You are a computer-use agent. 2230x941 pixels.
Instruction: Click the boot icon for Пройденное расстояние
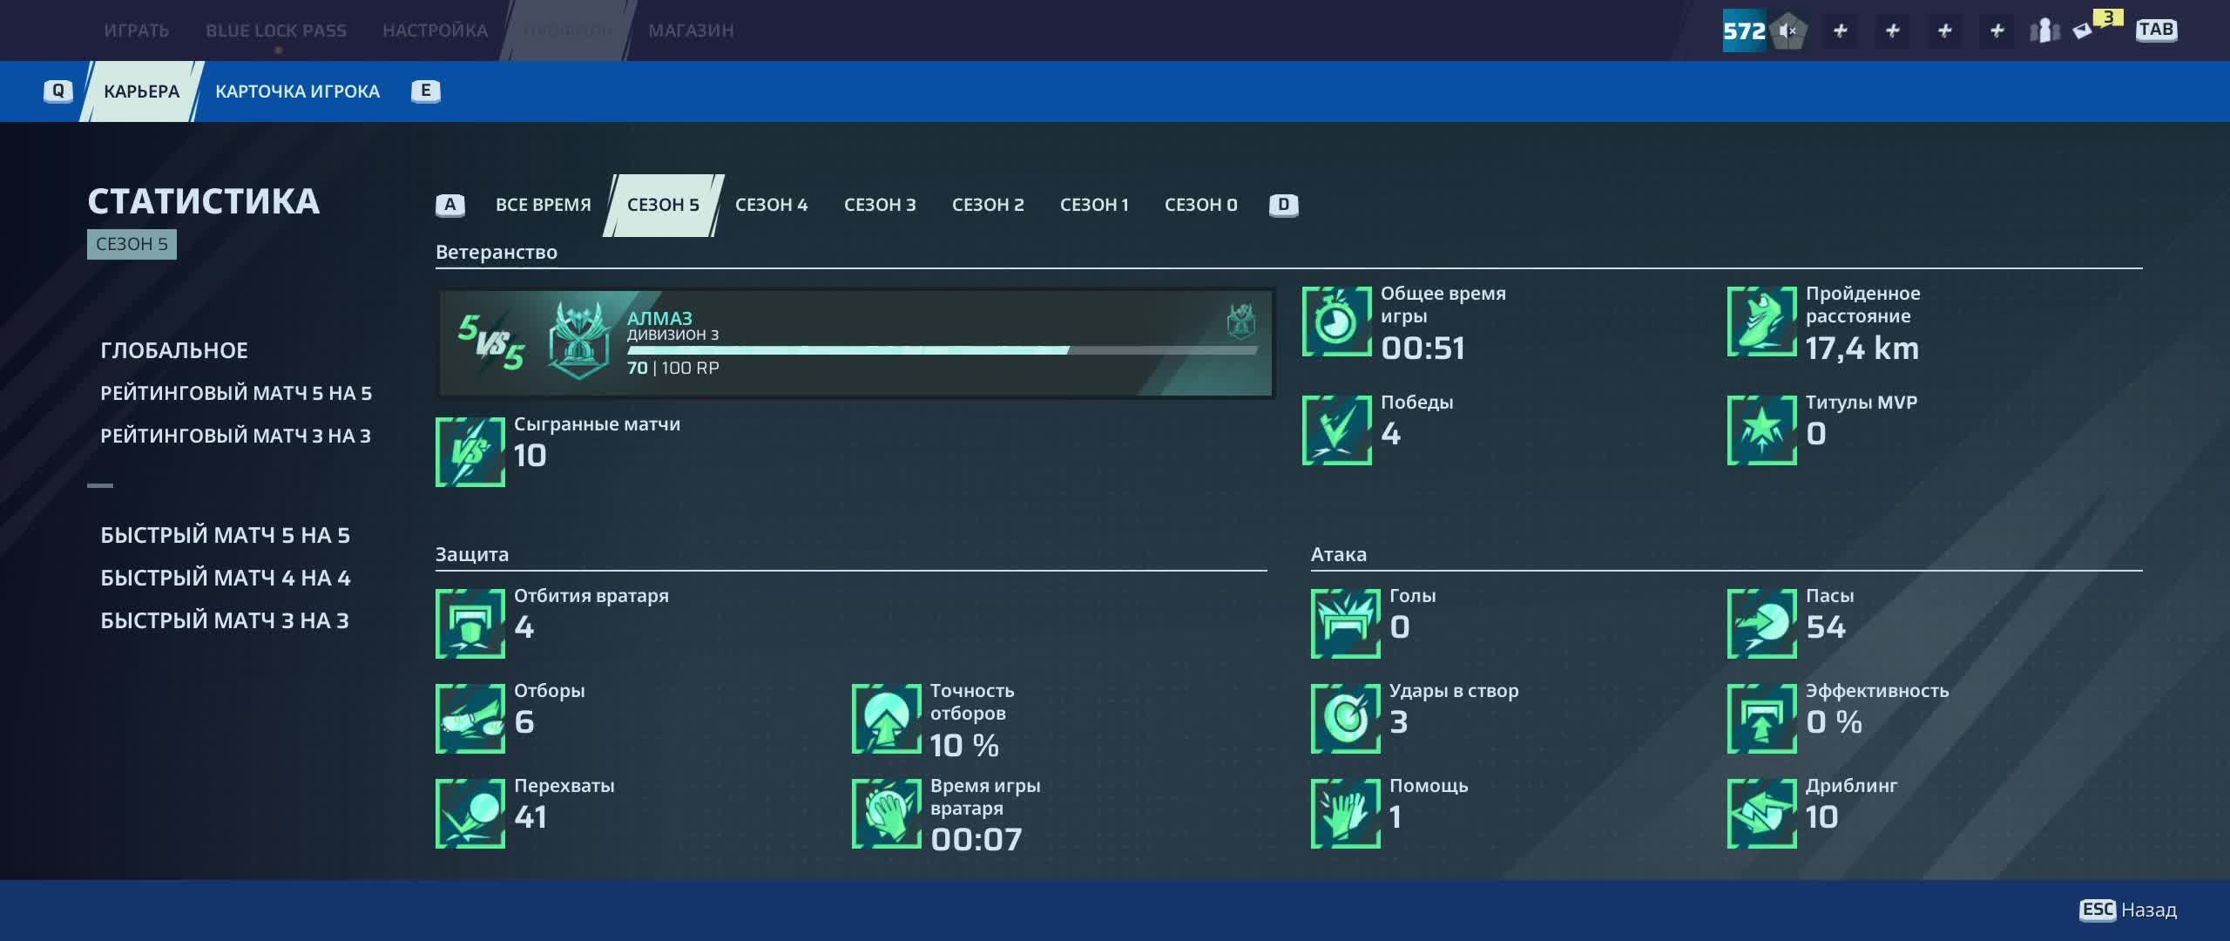(1762, 322)
